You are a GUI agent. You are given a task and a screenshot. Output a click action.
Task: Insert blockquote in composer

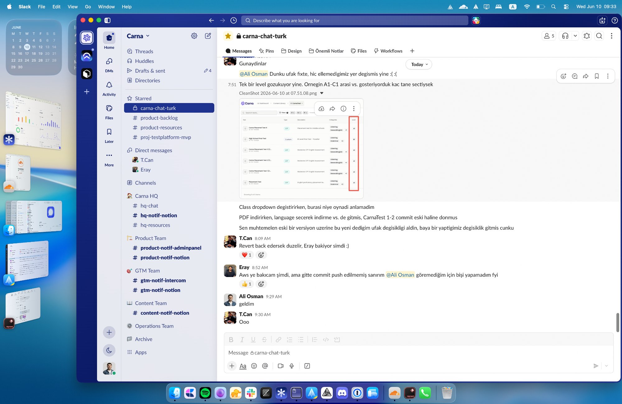click(x=314, y=340)
